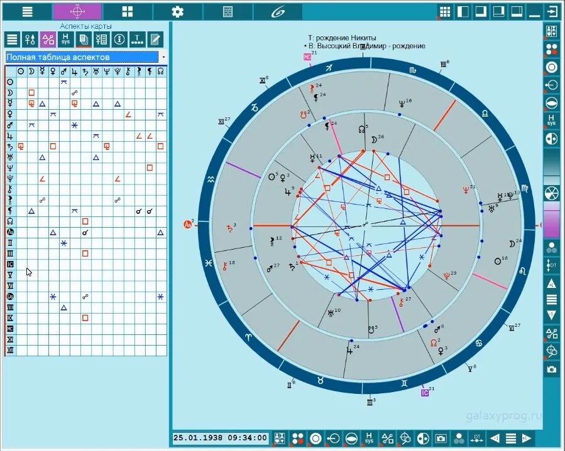Expand the Полная таблица аспектов dropdown
The height and width of the screenshot is (451, 565).
coord(163,57)
